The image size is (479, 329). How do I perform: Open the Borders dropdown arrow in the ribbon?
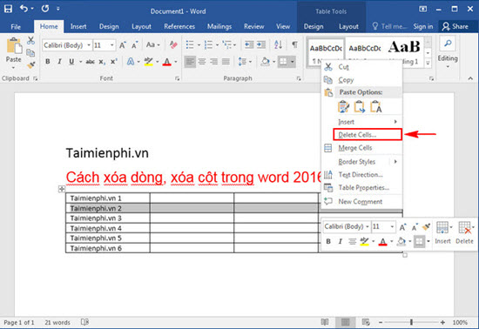[x=293, y=62]
